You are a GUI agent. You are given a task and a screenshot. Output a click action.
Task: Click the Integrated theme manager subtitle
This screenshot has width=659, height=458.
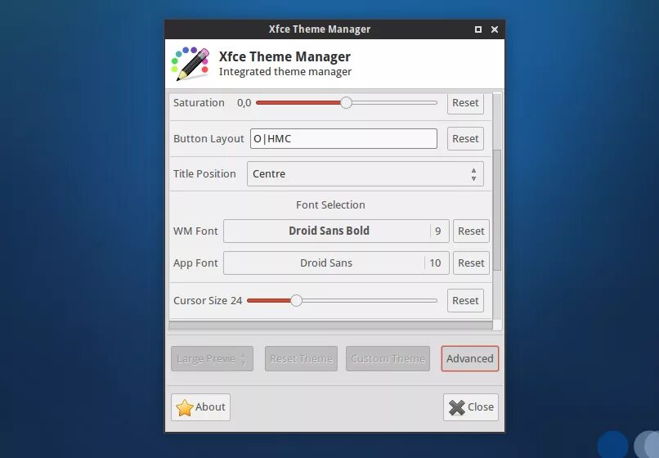pos(285,72)
